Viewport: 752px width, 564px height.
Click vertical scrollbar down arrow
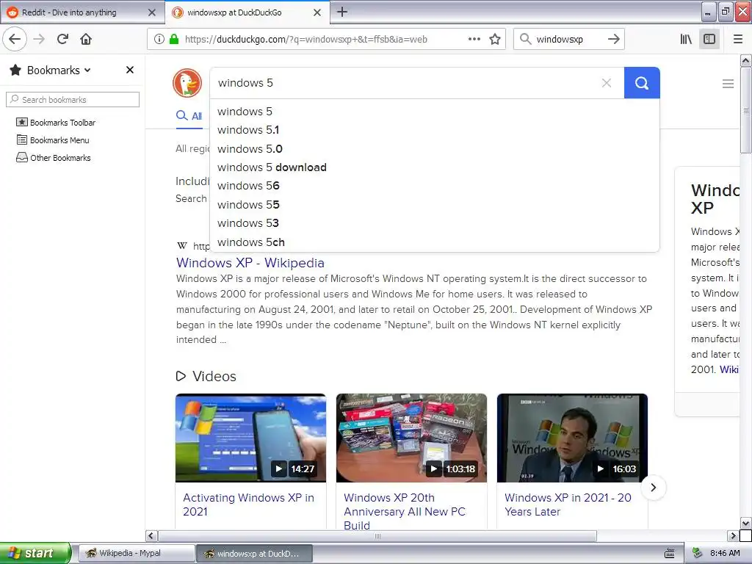(x=746, y=523)
